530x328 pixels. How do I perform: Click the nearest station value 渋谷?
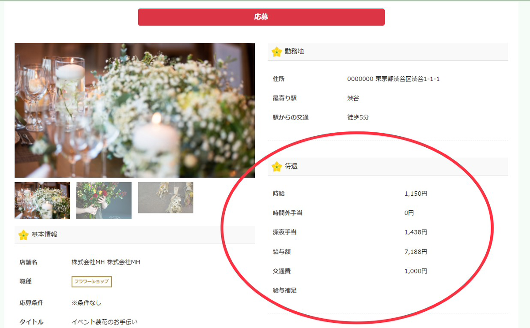coord(353,98)
